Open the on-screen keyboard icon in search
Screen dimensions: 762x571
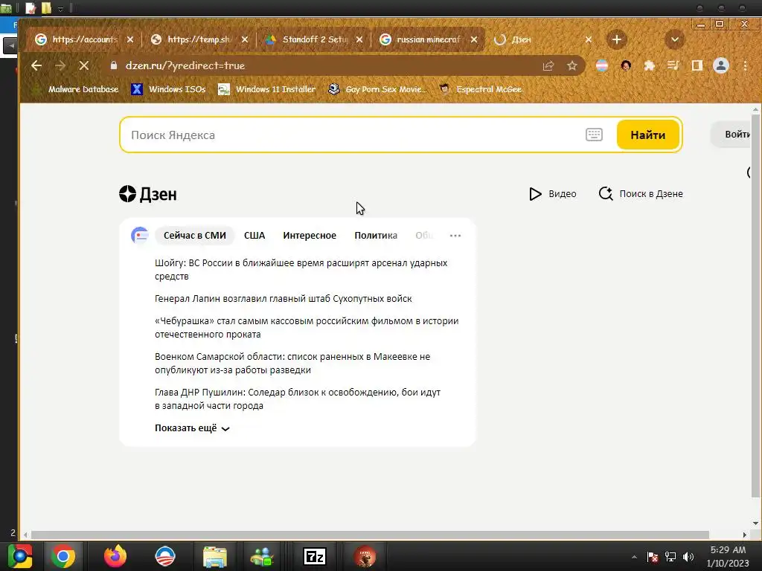(x=594, y=135)
